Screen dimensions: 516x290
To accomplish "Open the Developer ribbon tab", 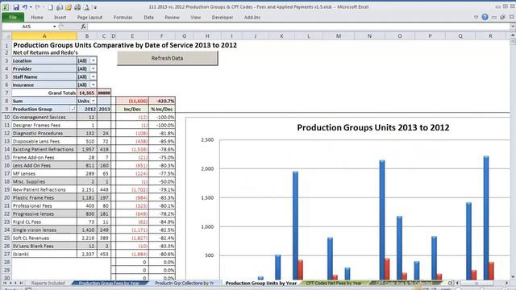I will tap(223, 17).
